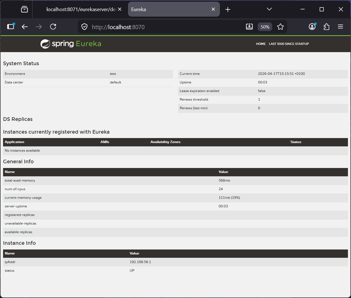Viewport: 351px width, 298px height.
Task: Go forward one page
Action: 39,27
